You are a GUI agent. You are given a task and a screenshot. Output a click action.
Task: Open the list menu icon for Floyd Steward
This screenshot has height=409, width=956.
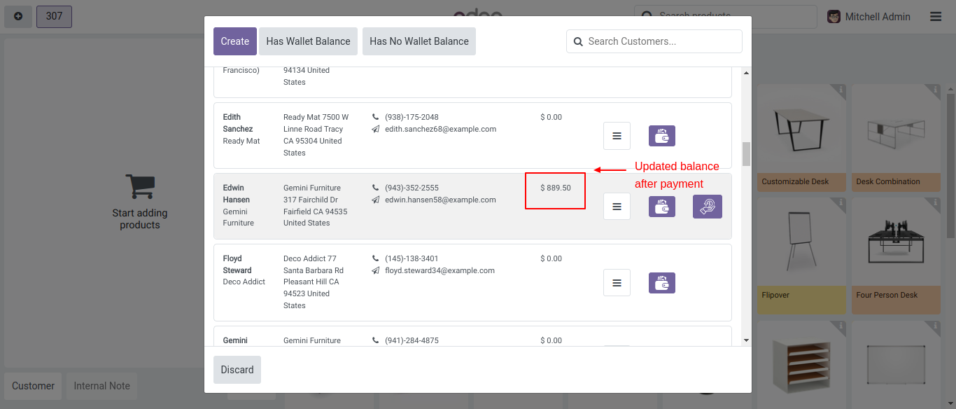coord(617,283)
